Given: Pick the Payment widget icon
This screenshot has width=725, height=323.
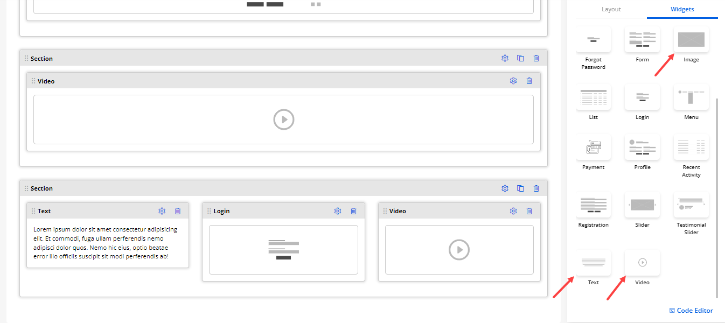Looking at the screenshot, I should click(593, 147).
